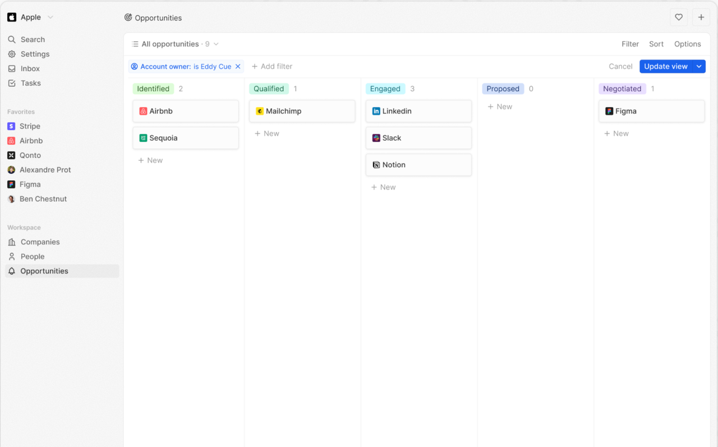Image resolution: width=718 pixels, height=447 pixels.
Task: Expand the Apple workspace switcher chevron
Action: point(50,17)
